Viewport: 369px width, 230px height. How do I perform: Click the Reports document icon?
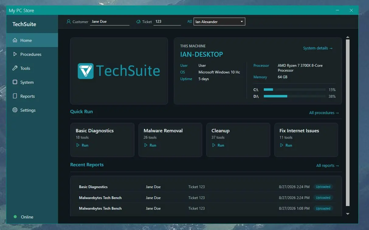(x=15, y=96)
